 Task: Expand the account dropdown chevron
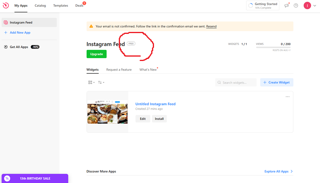[315, 6]
